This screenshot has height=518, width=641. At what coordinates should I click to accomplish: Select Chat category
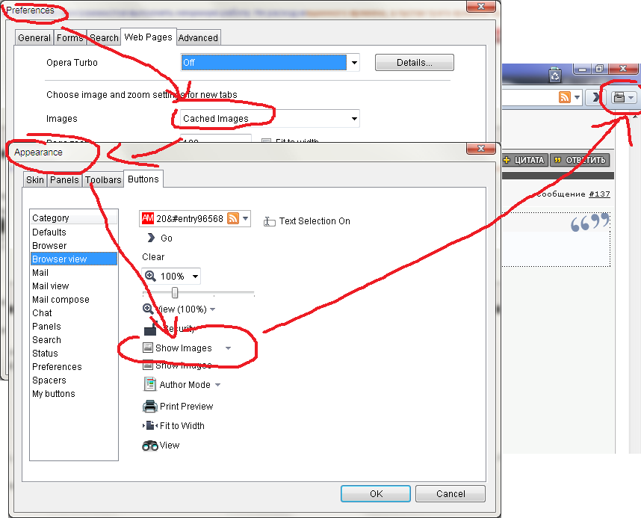[x=73, y=313]
